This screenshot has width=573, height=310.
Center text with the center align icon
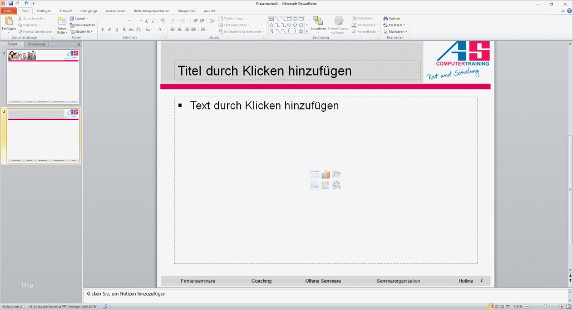click(180, 29)
